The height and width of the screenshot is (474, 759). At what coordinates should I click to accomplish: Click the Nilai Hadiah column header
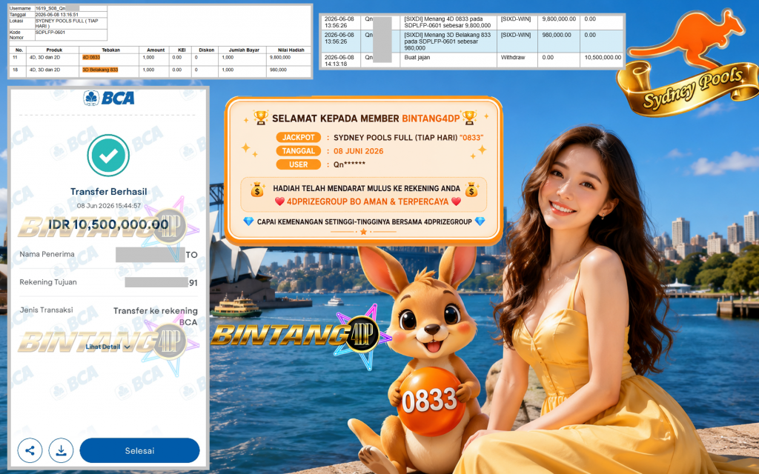(x=291, y=50)
